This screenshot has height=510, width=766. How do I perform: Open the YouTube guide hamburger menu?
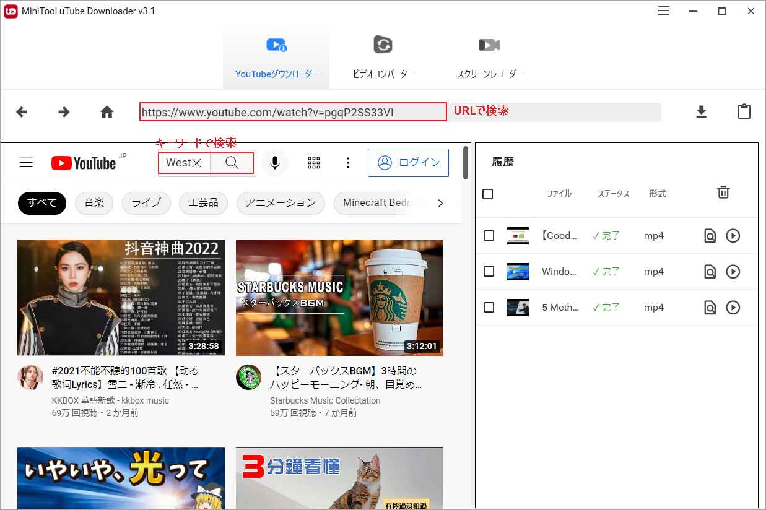(26, 163)
